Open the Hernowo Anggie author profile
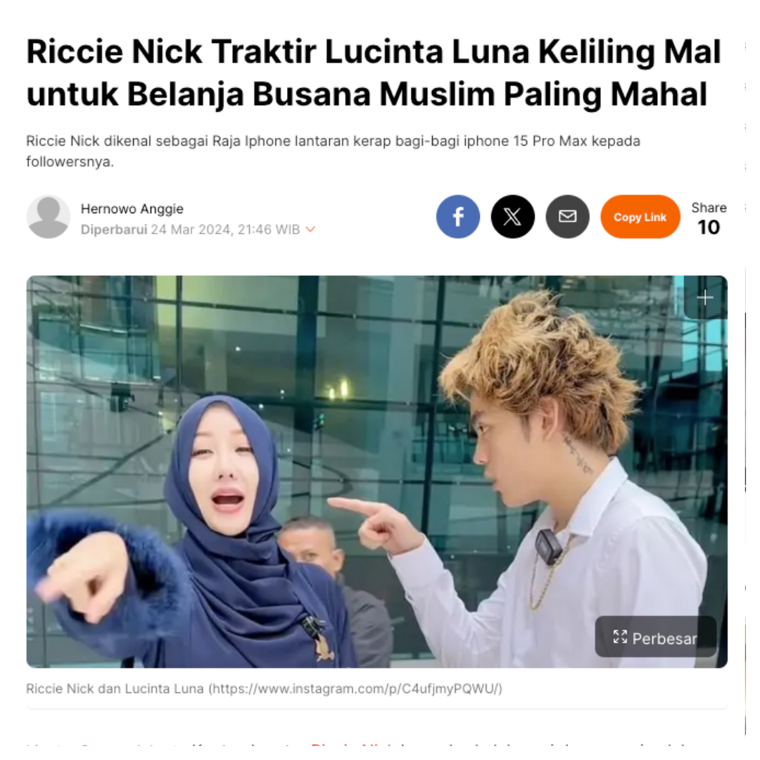This screenshot has width=760, height=760. tap(132, 209)
